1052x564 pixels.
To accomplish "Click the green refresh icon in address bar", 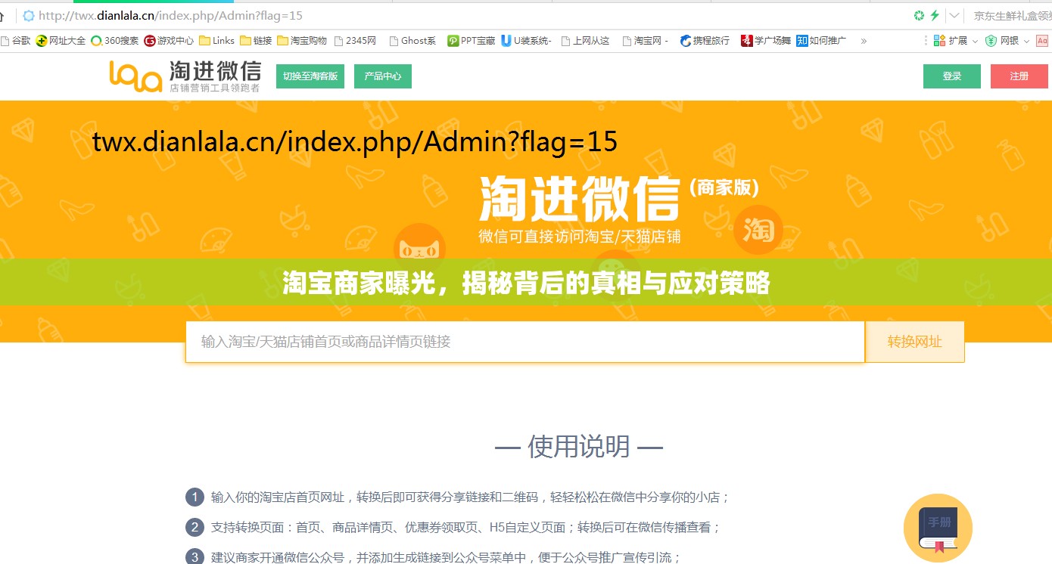I will 919,15.
